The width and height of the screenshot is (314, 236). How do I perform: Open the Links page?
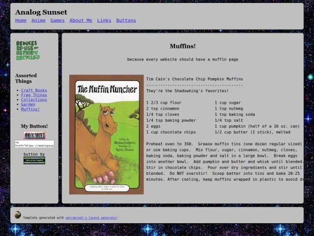(104, 20)
